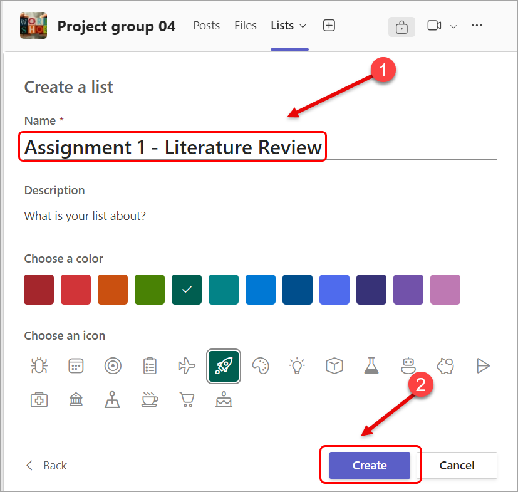Select the teal color with the checkmark
This screenshot has height=492, width=518.
point(186,290)
